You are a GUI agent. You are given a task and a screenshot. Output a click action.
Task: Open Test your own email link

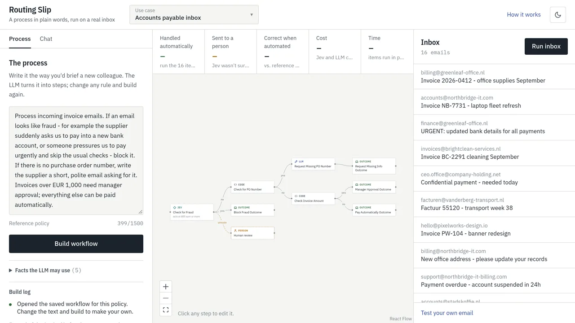447,313
